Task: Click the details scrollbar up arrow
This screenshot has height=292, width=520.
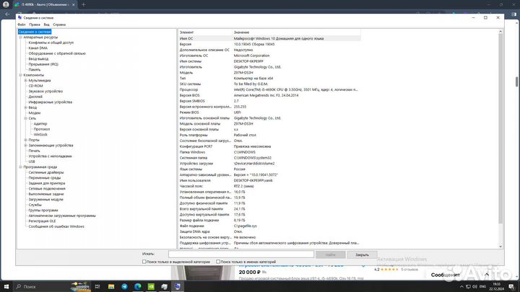Action: [x=500, y=32]
